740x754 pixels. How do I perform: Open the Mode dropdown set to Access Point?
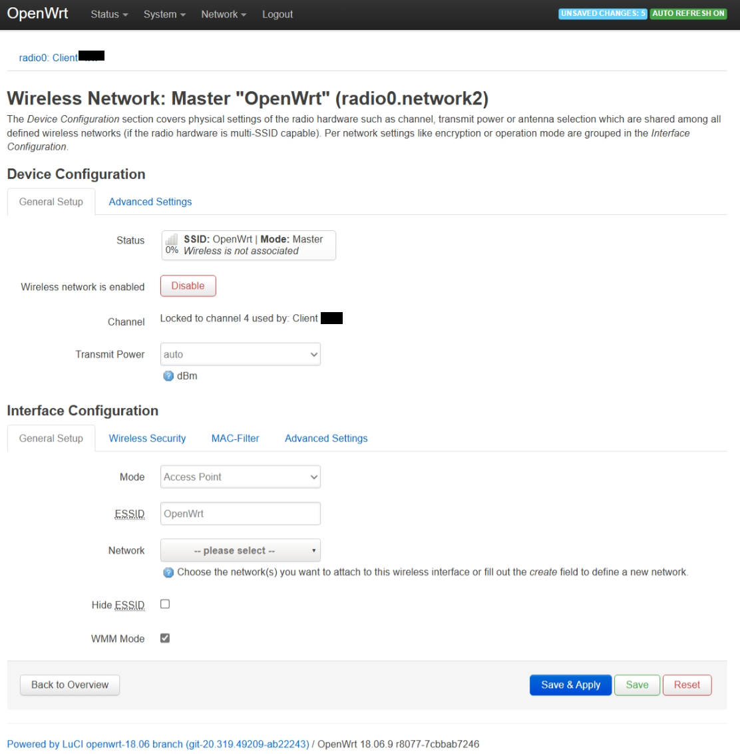point(240,476)
